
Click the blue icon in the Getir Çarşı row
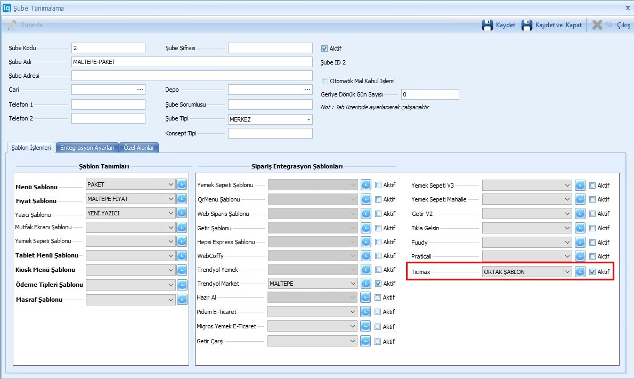coord(365,341)
